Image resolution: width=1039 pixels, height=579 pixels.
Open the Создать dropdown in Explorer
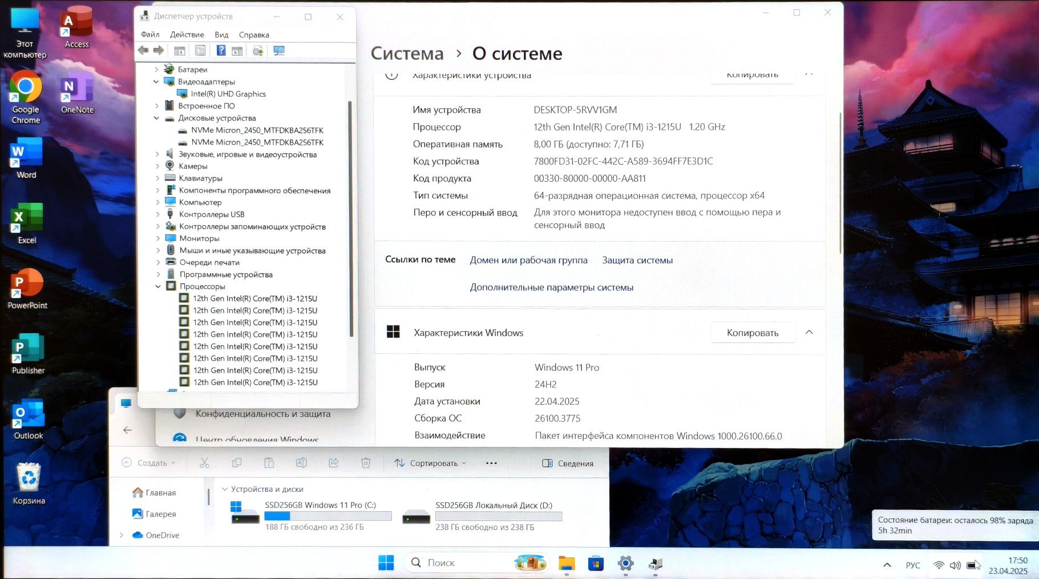149,463
